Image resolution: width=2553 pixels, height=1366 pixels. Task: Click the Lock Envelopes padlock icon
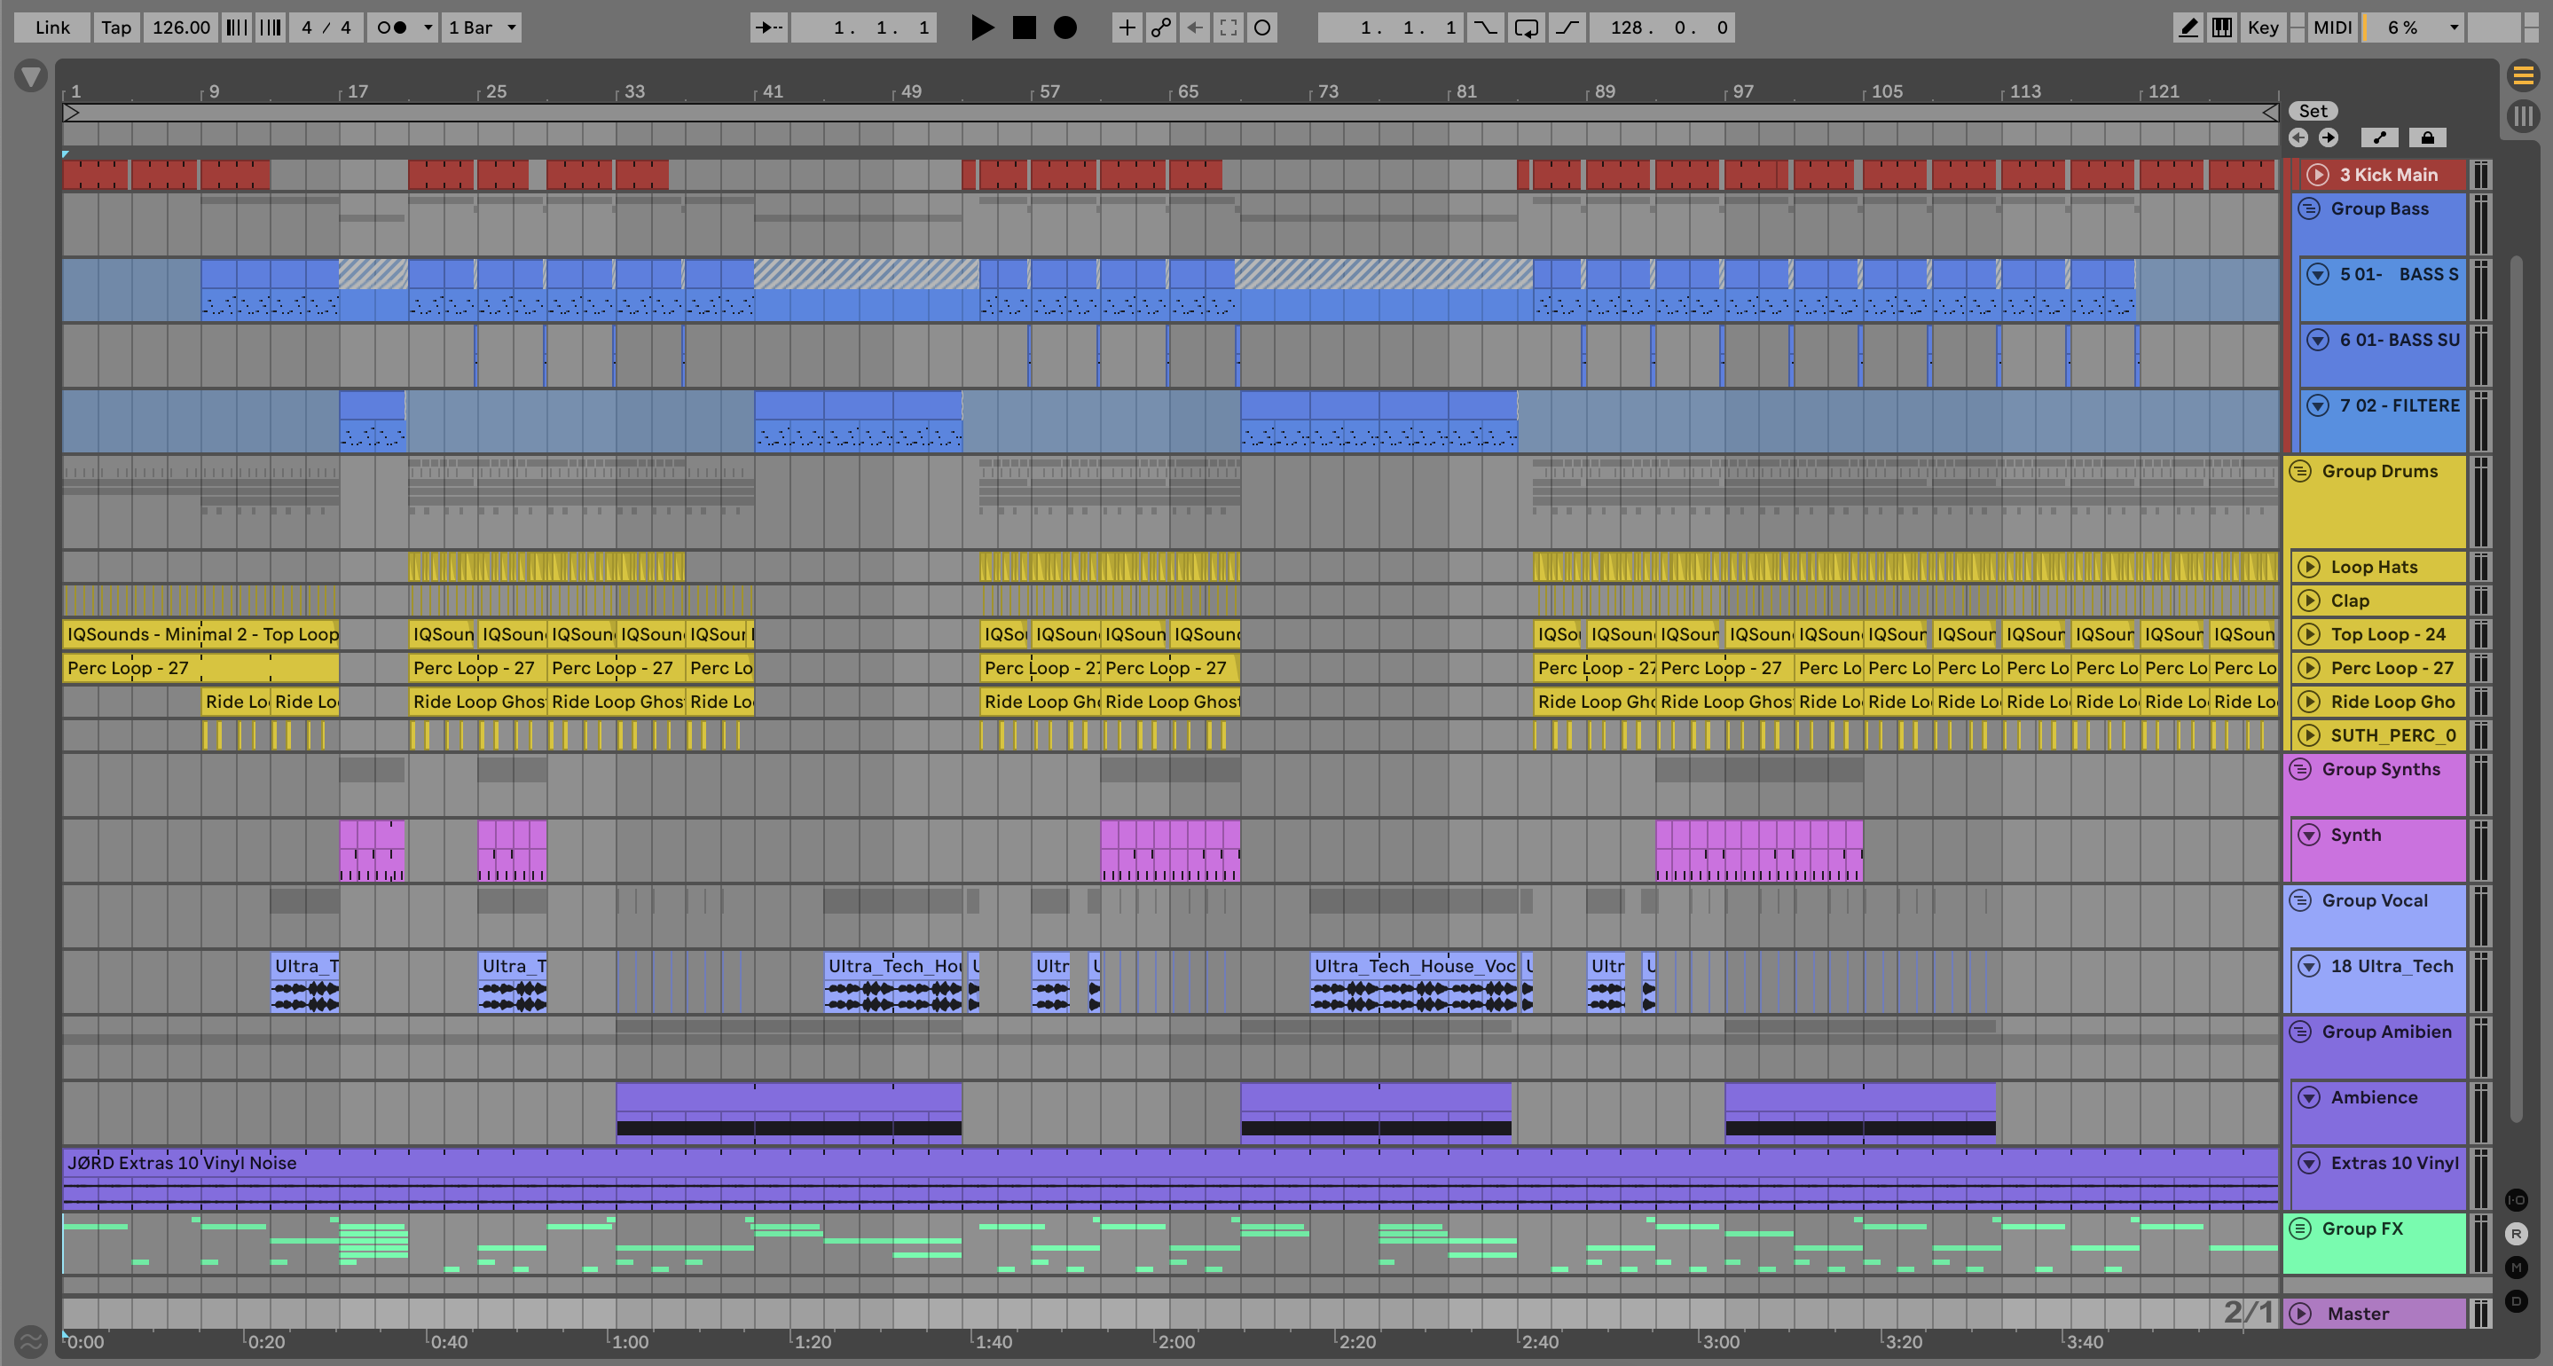pos(2427,137)
